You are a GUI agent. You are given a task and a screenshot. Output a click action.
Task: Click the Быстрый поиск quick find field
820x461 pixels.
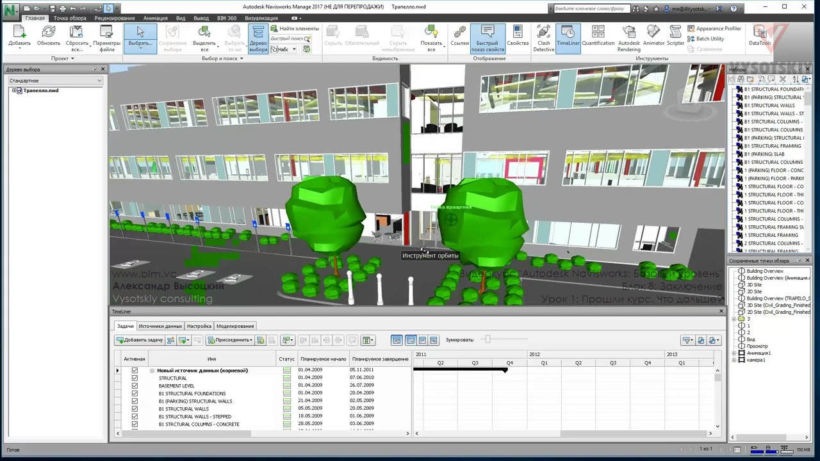tap(290, 38)
